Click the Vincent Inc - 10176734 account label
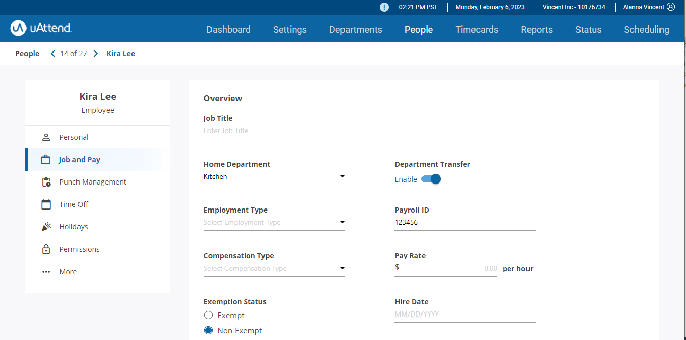This screenshot has width=686, height=340. pos(574,7)
